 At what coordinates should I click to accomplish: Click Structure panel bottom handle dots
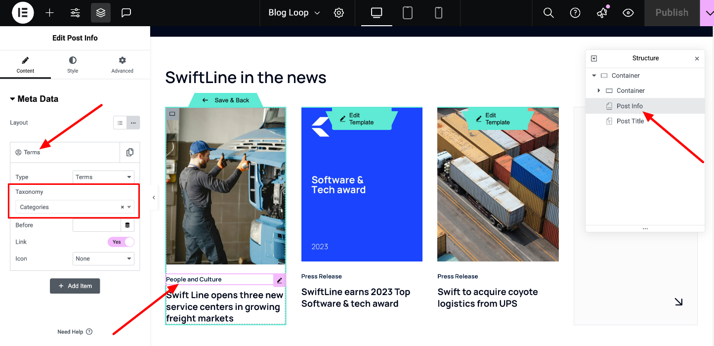[645, 228]
